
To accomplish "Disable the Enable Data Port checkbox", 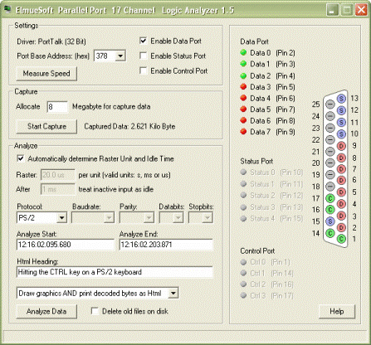I will [143, 41].
